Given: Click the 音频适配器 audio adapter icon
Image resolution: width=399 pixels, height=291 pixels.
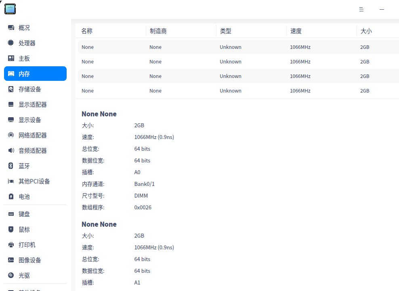Looking at the screenshot, I should (x=11, y=150).
